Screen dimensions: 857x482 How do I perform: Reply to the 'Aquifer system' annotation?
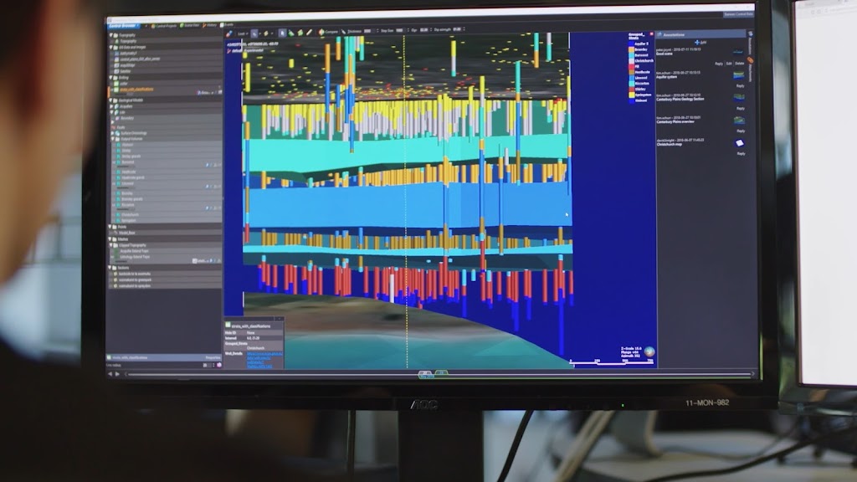click(x=740, y=86)
